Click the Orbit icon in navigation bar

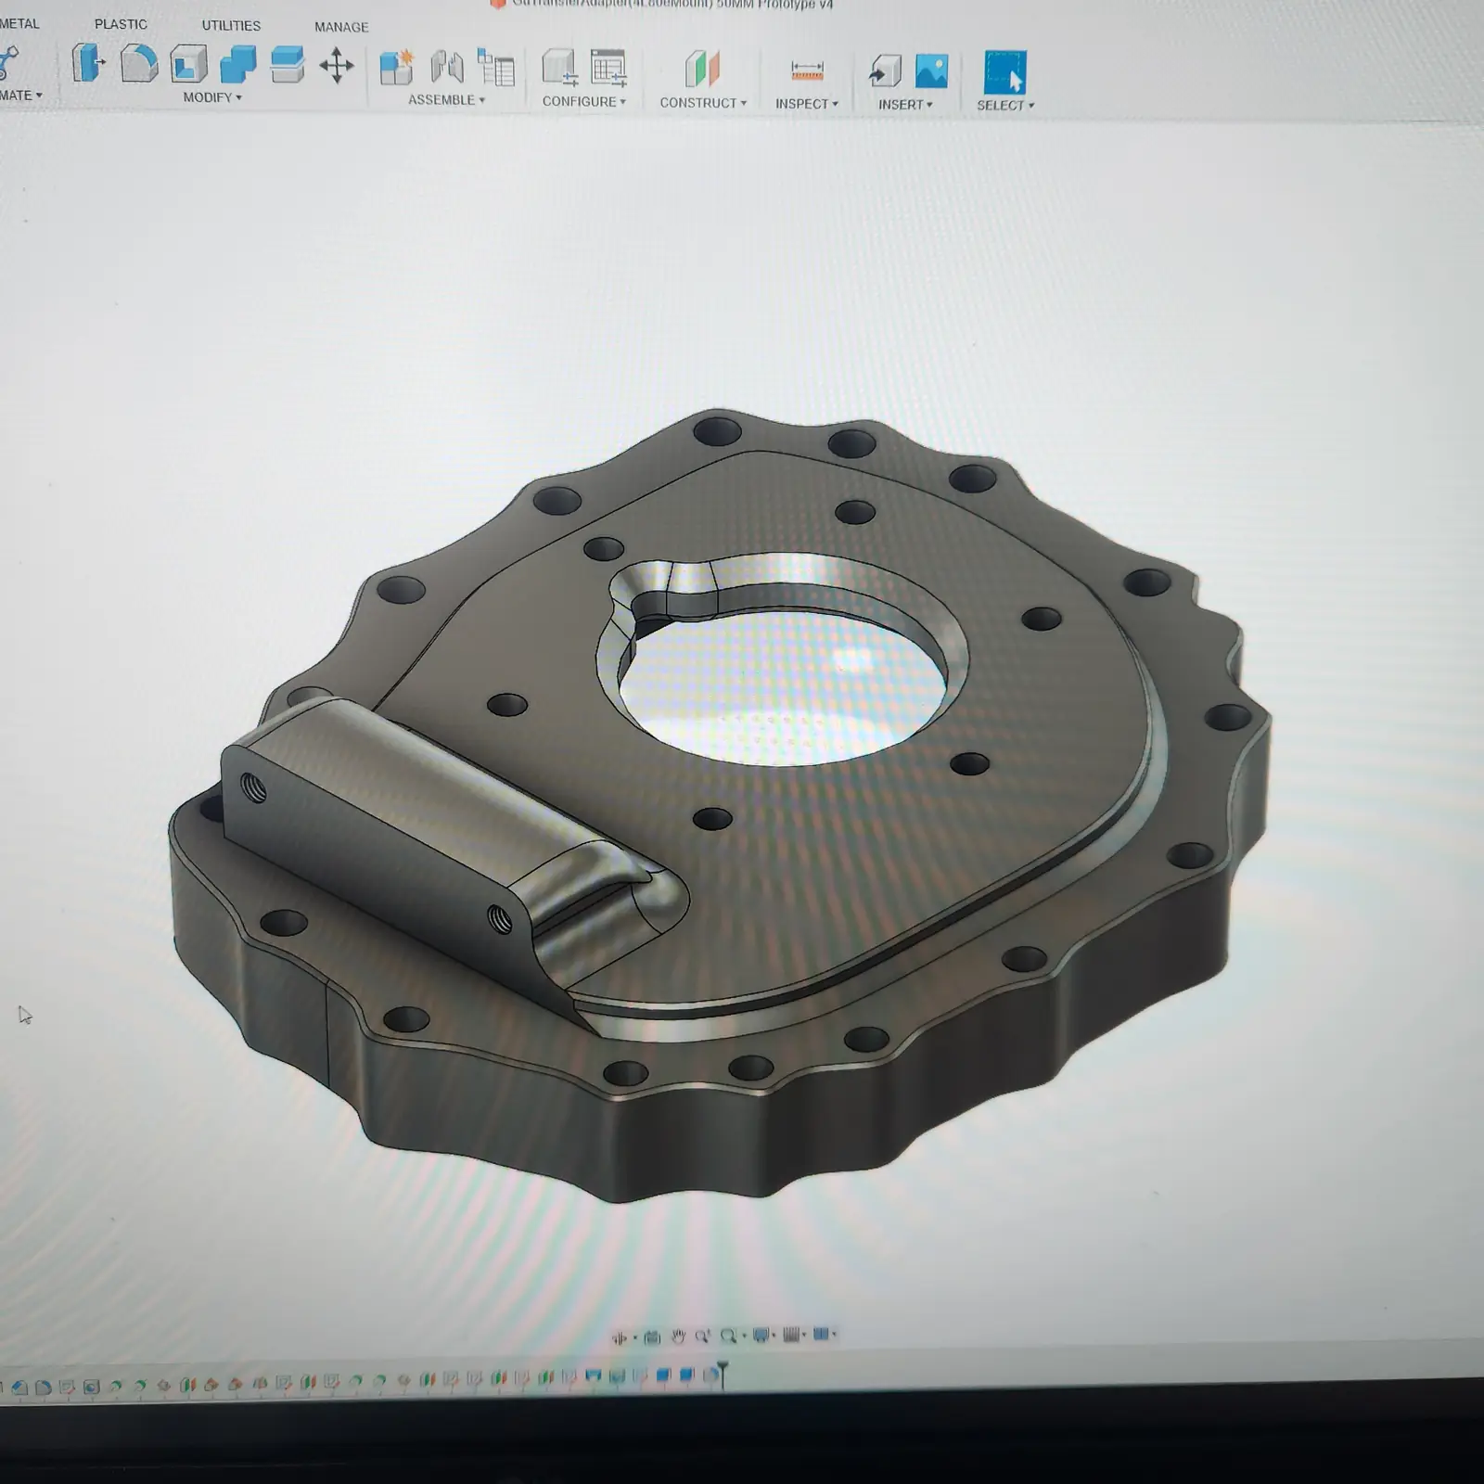(x=620, y=1337)
